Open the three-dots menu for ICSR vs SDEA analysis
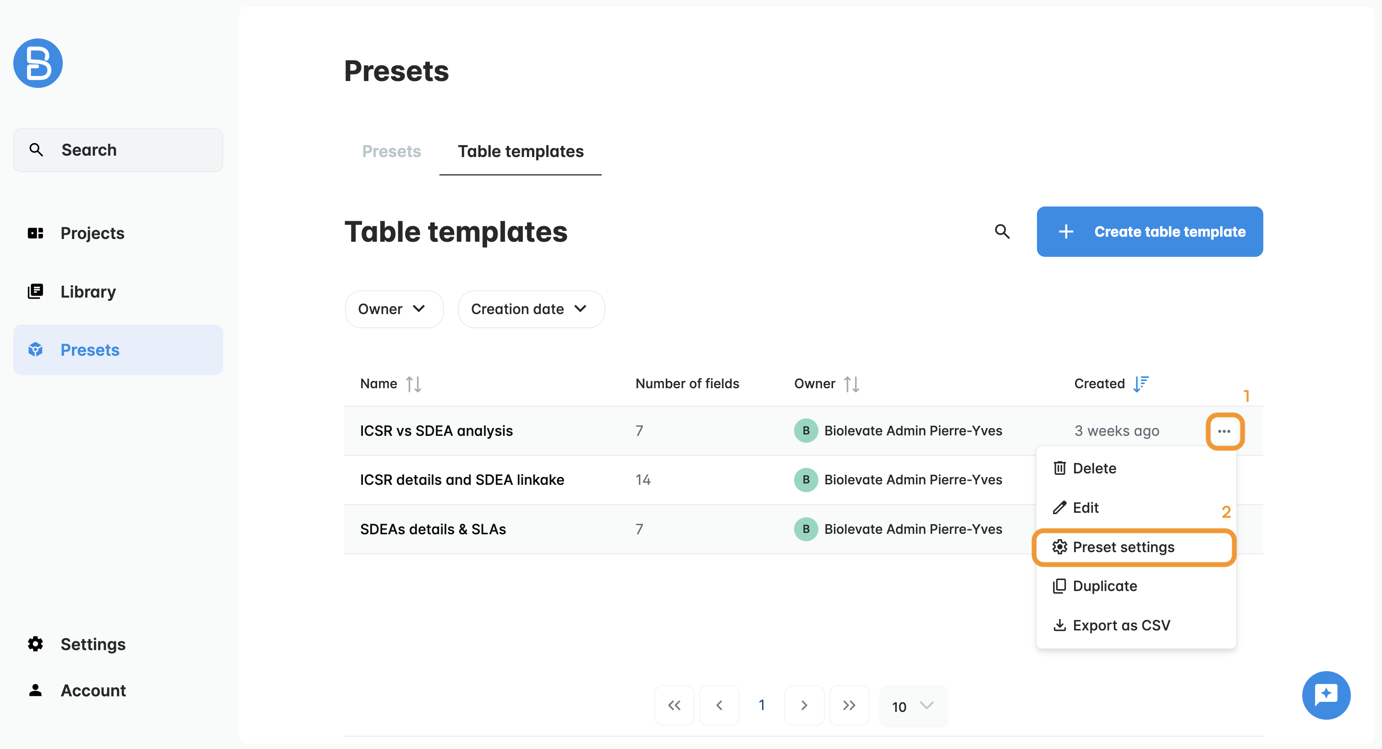 point(1224,431)
